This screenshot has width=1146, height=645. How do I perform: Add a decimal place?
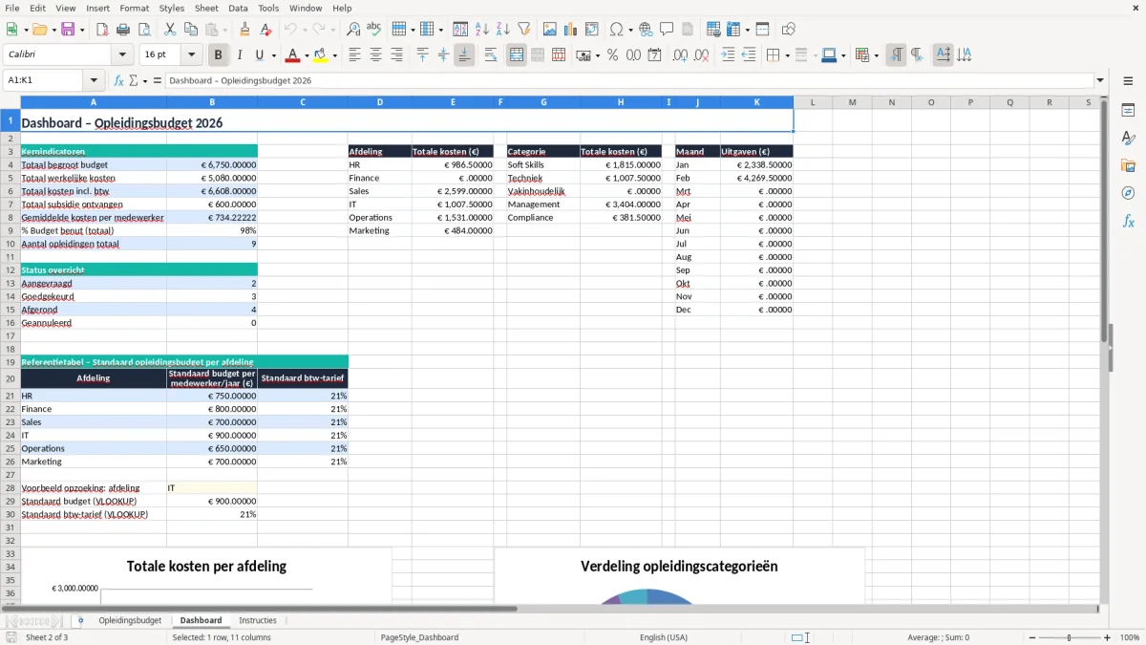click(680, 55)
